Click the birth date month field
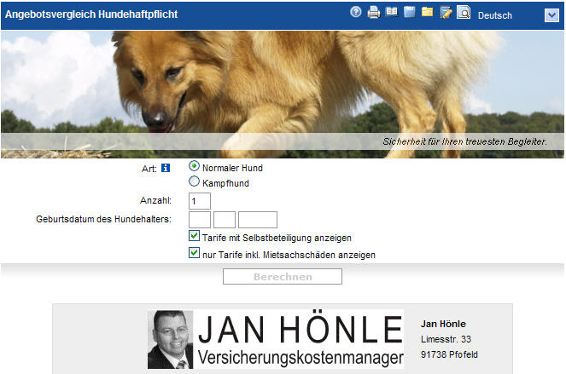Viewport: 566px width, 374px height. (225, 220)
